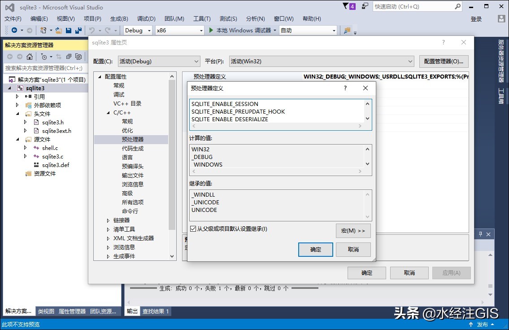Click the 配置管理器(O)... button
509x330 pixels.
pos(444,61)
